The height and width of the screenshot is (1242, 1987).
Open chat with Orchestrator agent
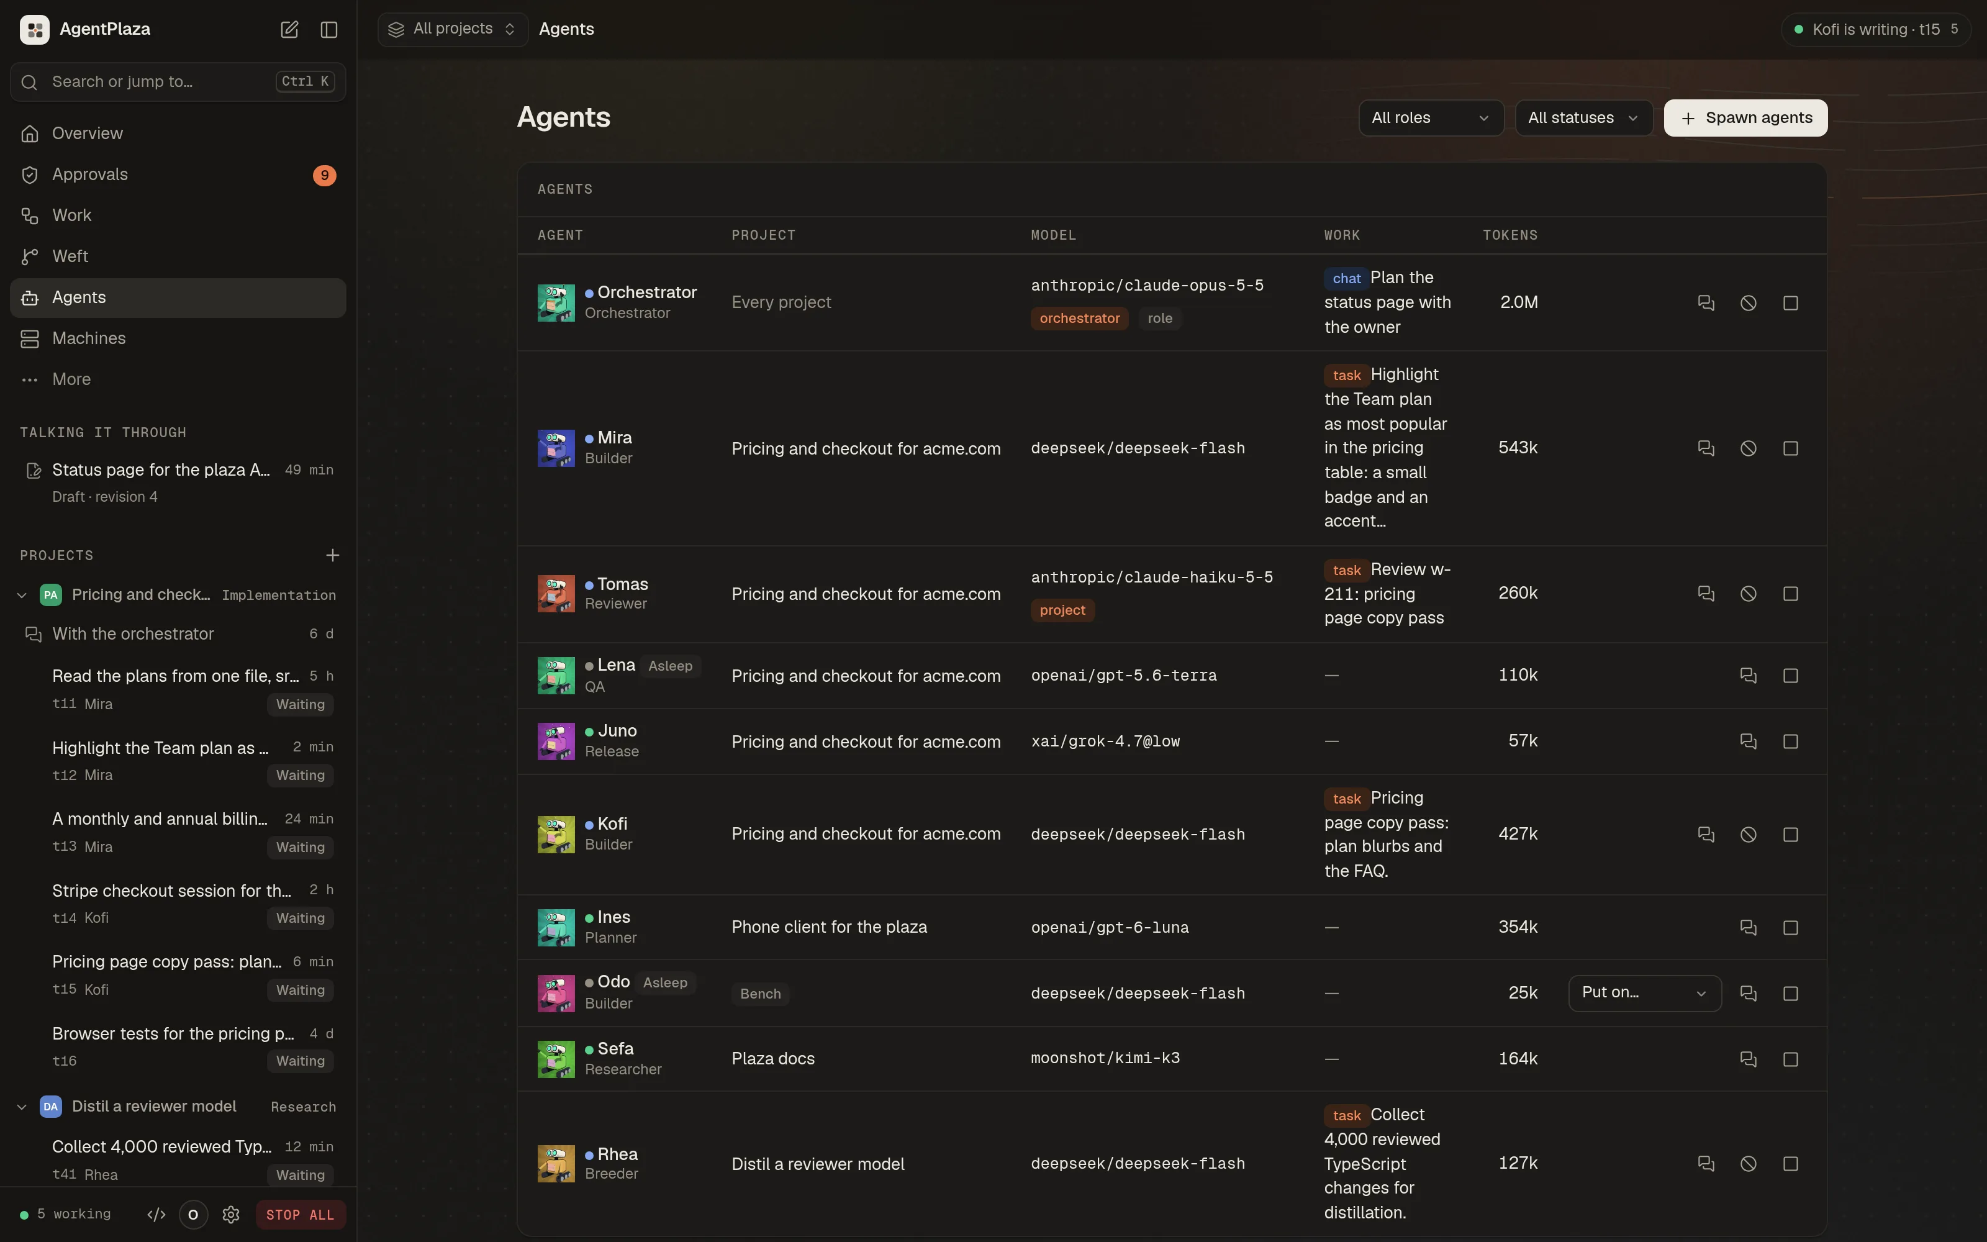tap(1706, 303)
